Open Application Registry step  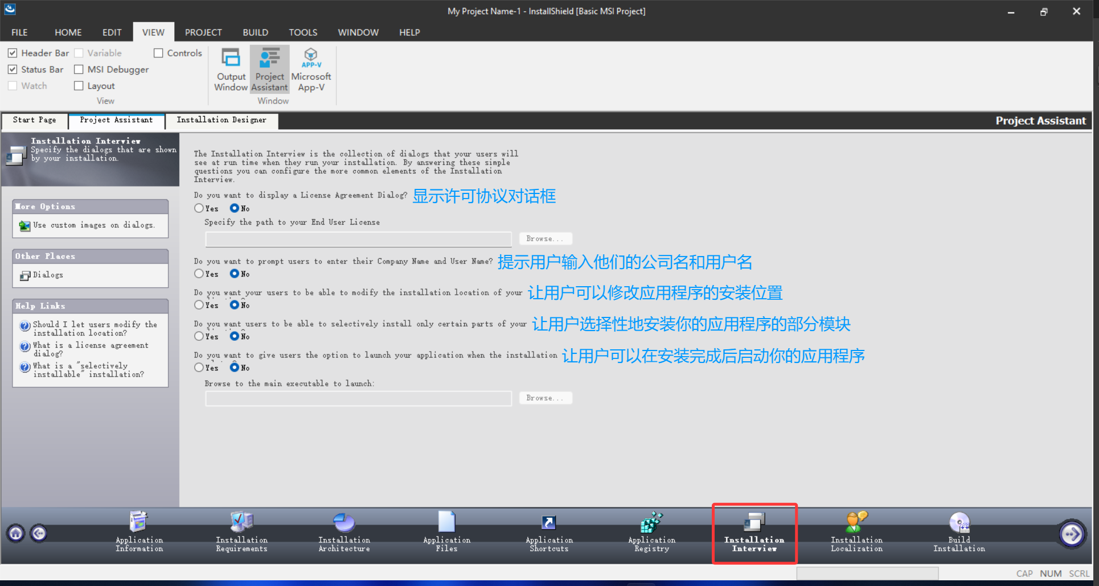pos(651,533)
